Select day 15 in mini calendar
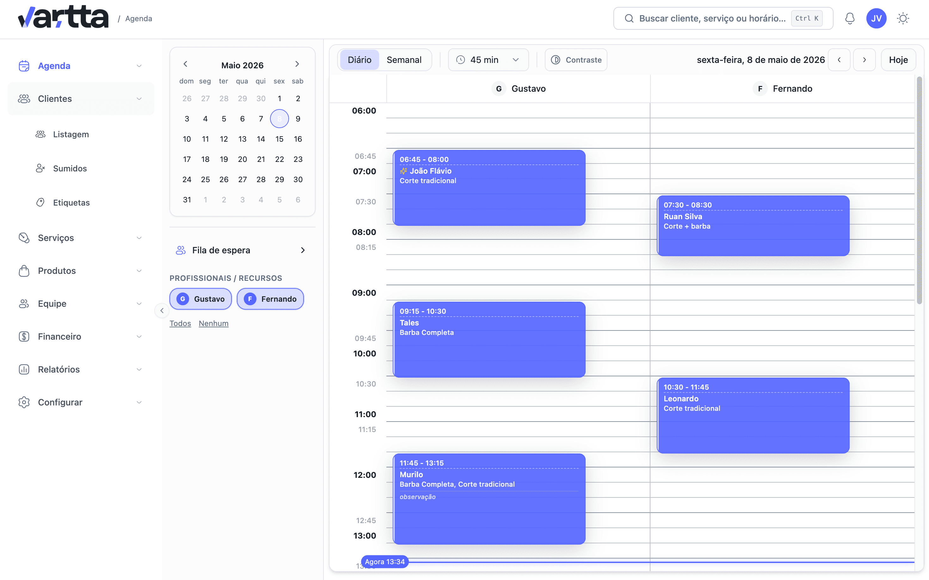 (279, 139)
